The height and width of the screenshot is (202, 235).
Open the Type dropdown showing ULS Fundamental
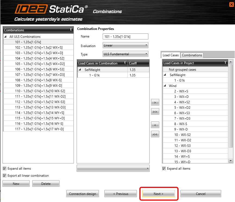[x=126, y=54]
